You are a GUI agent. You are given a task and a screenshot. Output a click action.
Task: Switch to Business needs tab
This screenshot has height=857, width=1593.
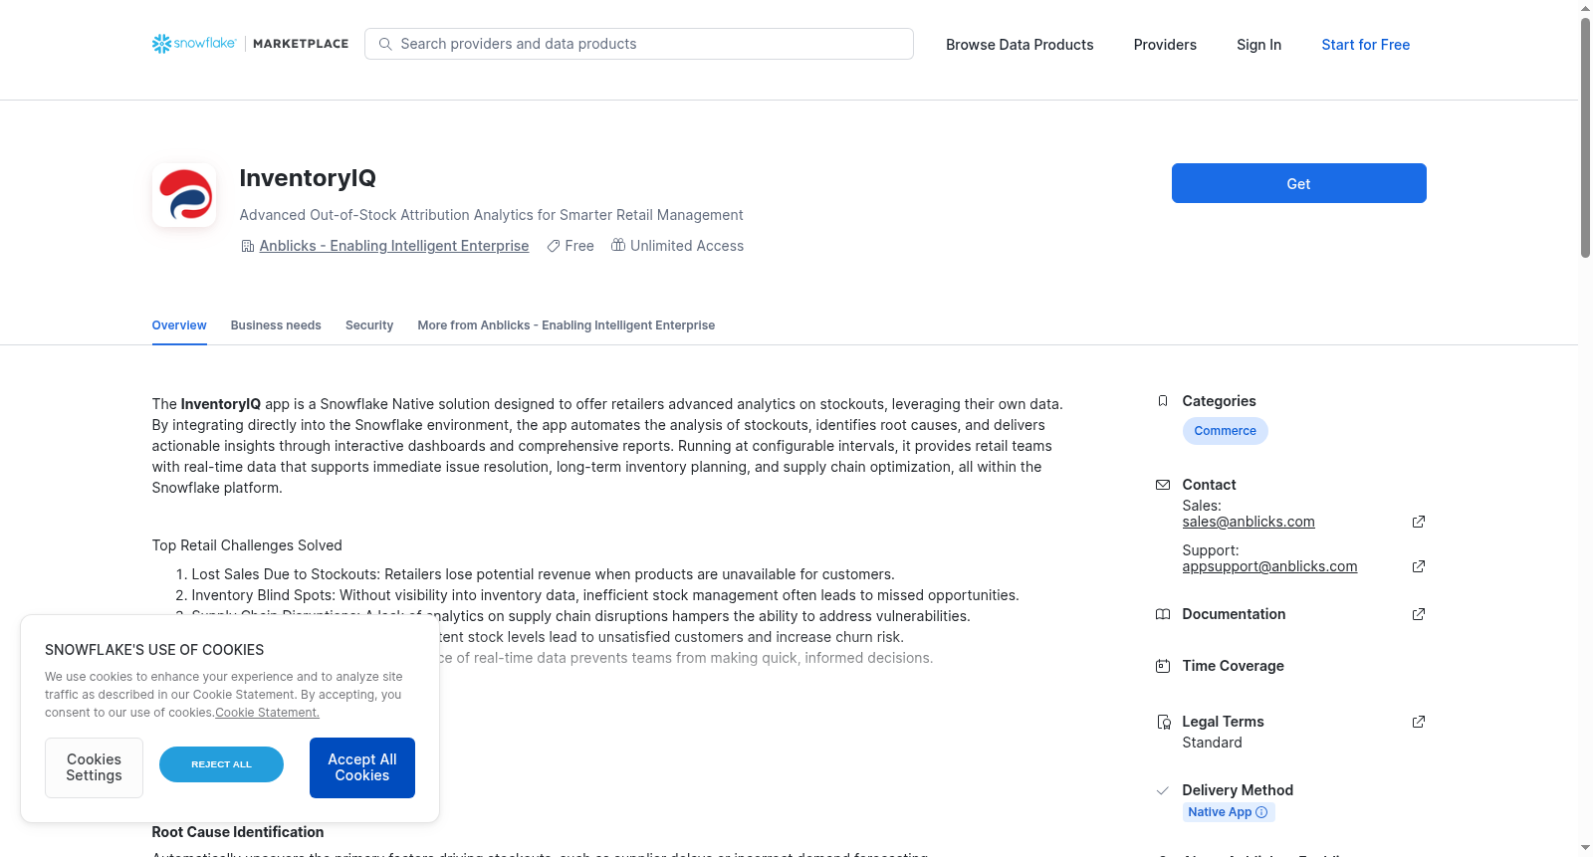[x=276, y=325]
